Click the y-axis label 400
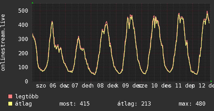Image resolution: width=214 pixels, height=111 pixels. pyautogui.click(x=23, y=25)
